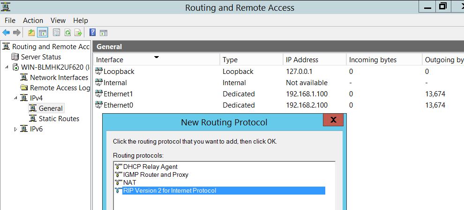Open the Action menu

click(x=33, y=21)
